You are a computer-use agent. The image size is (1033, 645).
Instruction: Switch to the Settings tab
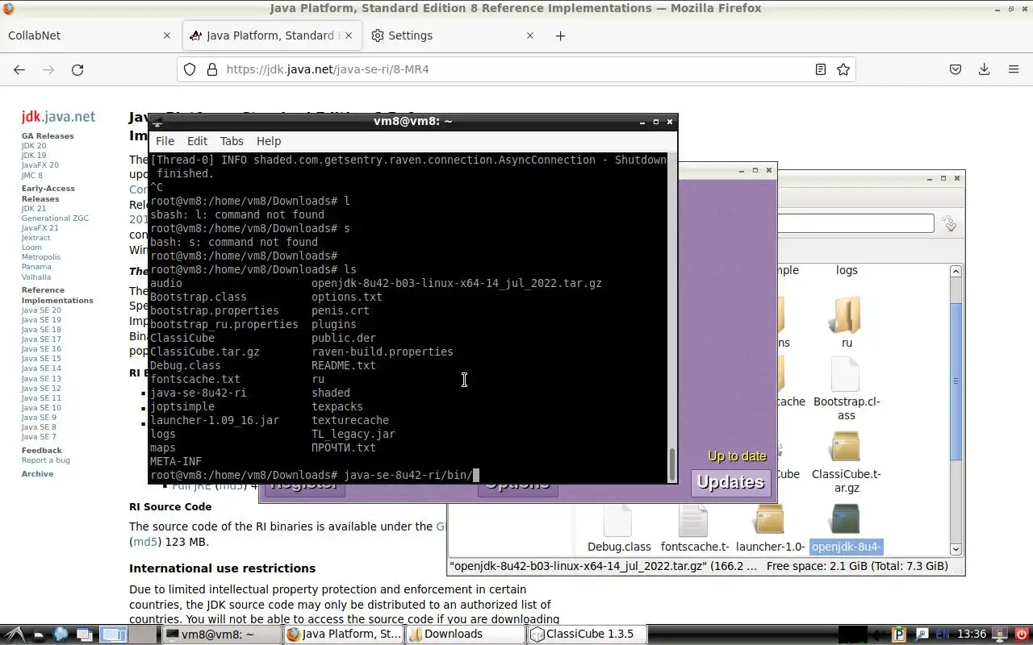point(454,35)
